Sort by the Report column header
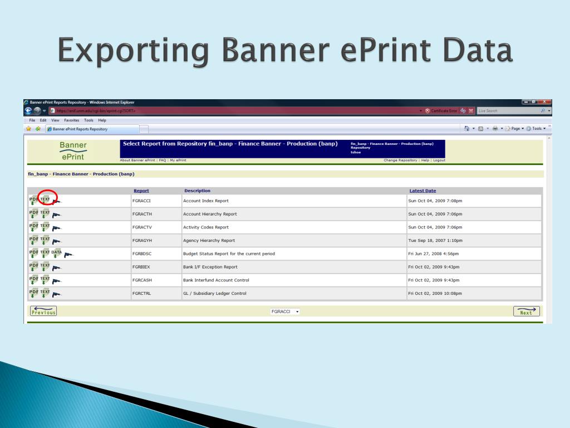The height and width of the screenshot is (428, 570). (141, 191)
